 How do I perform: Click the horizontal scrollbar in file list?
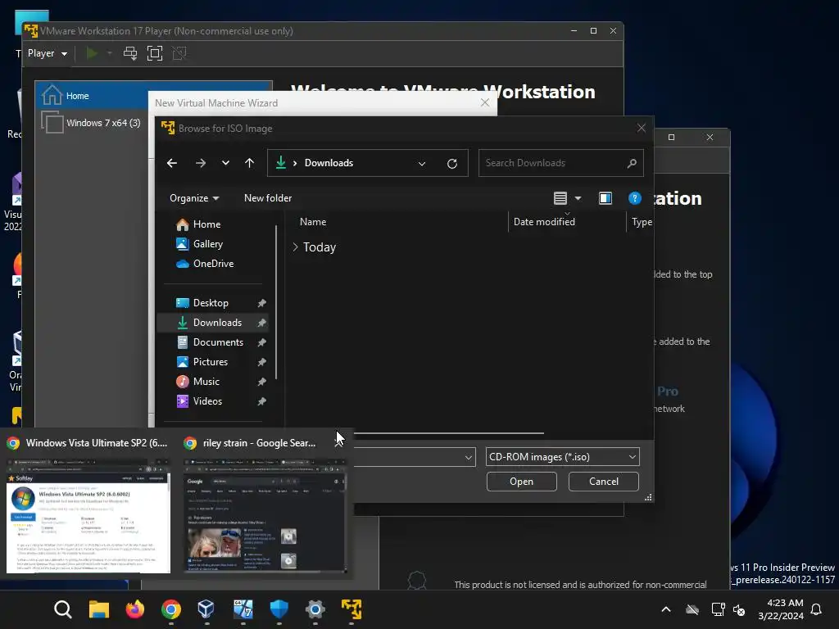[448, 433]
